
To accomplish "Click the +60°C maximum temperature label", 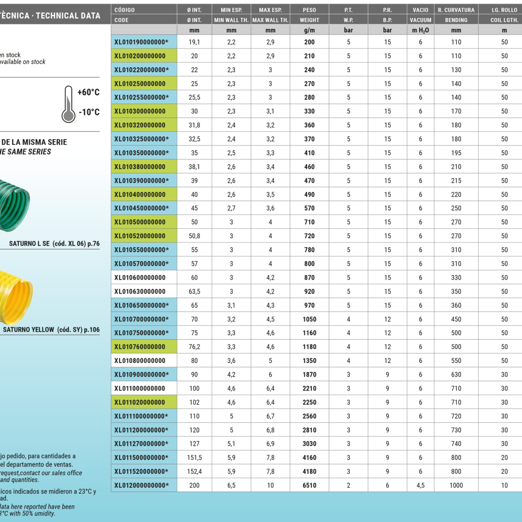I will coord(88,92).
